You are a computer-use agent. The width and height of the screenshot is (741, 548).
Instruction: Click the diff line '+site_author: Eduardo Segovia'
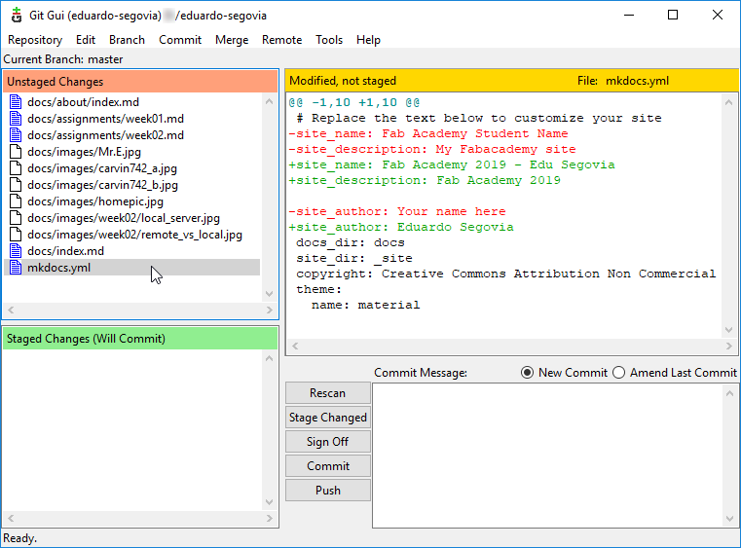tap(401, 227)
